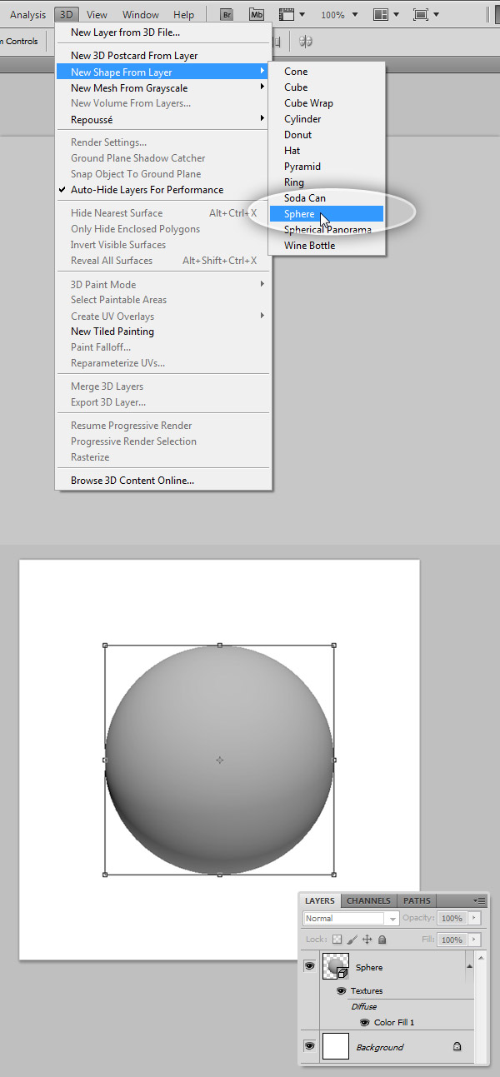Screen dimensions: 500x1077
Task: Switch to the Channels tab
Action: [368, 900]
